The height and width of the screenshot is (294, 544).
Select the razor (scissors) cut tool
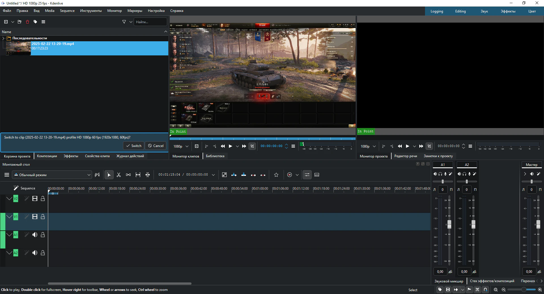point(119,175)
